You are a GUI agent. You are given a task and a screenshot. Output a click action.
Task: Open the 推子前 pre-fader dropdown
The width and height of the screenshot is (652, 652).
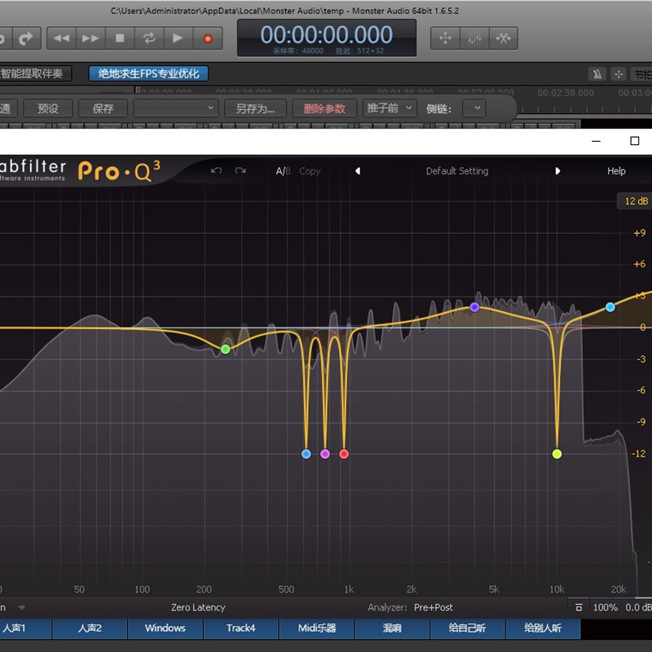390,108
